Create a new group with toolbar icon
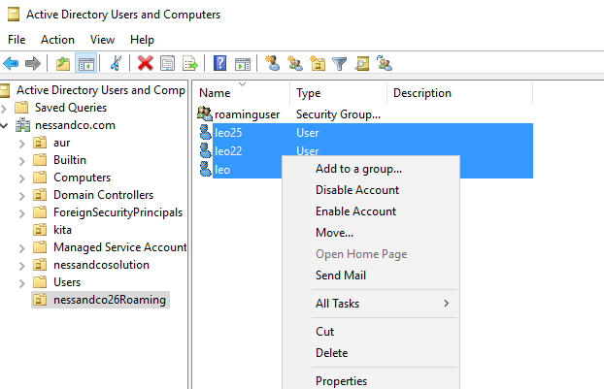This screenshot has height=389, width=604. tap(295, 63)
